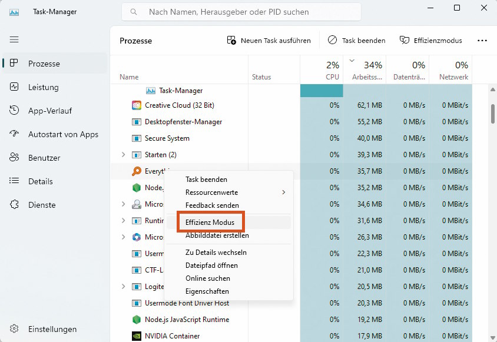
Task: Open Ressourcenwerte submenu
Action: click(x=228, y=192)
